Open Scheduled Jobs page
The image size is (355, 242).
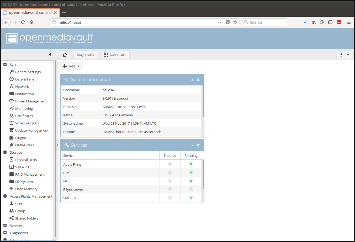tap(27, 123)
